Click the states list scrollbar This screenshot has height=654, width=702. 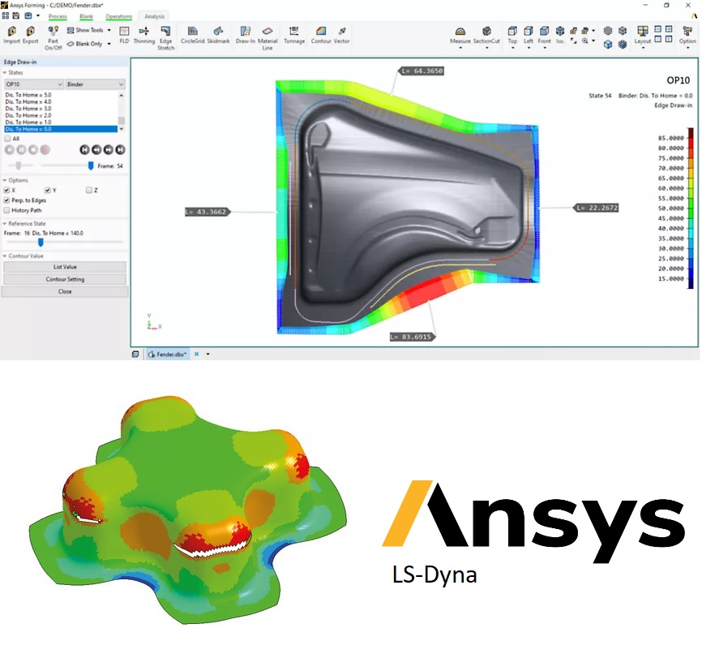click(121, 112)
